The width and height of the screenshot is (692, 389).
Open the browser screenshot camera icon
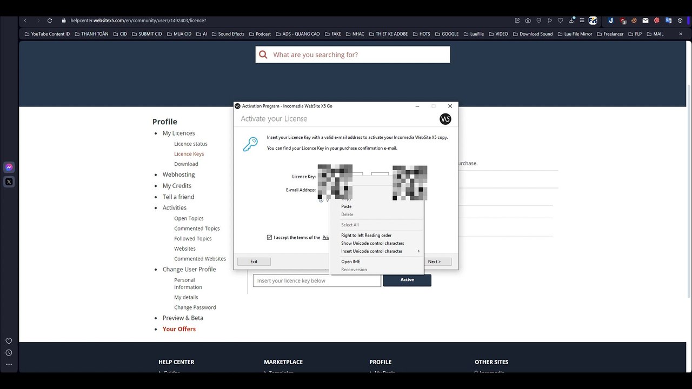(x=528, y=21)
